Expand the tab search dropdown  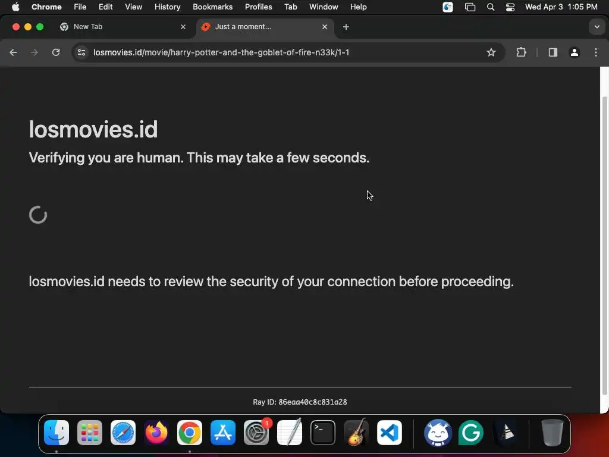(597, 27)
